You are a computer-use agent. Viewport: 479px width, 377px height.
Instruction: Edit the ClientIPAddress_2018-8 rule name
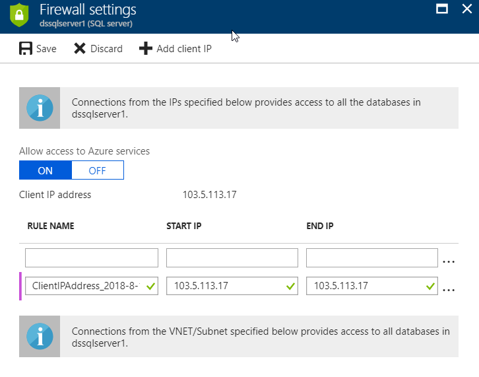point(92,286)
